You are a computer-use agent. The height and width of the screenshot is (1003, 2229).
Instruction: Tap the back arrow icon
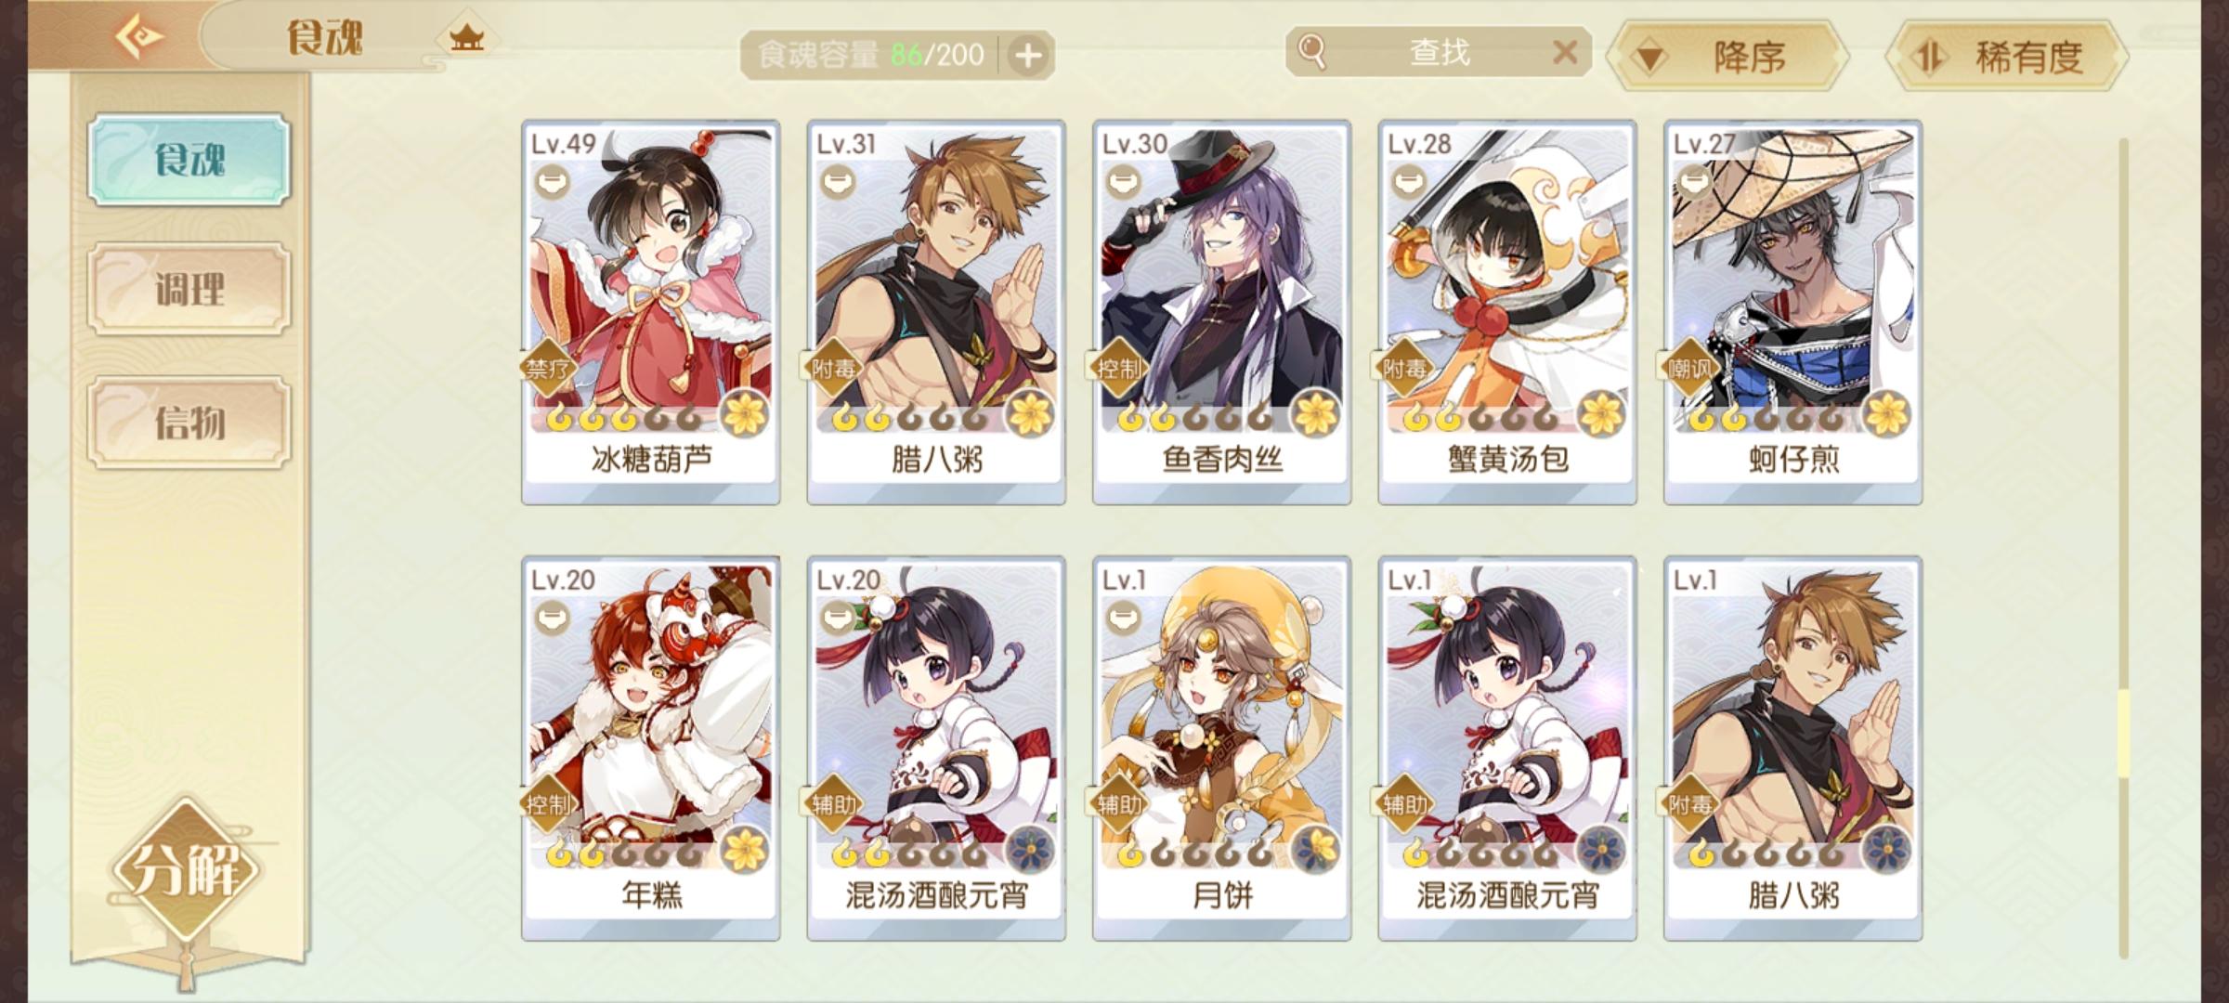tap(137, 37)
